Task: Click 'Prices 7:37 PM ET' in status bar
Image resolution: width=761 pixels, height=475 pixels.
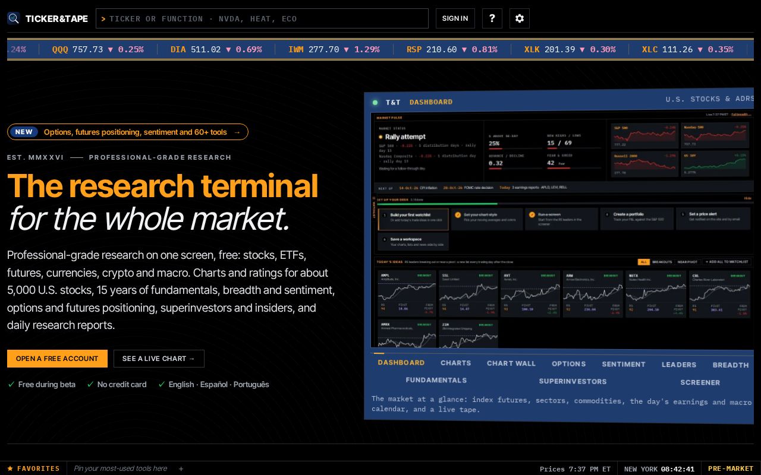Action: pyautogui.click(x=575, y=468)
